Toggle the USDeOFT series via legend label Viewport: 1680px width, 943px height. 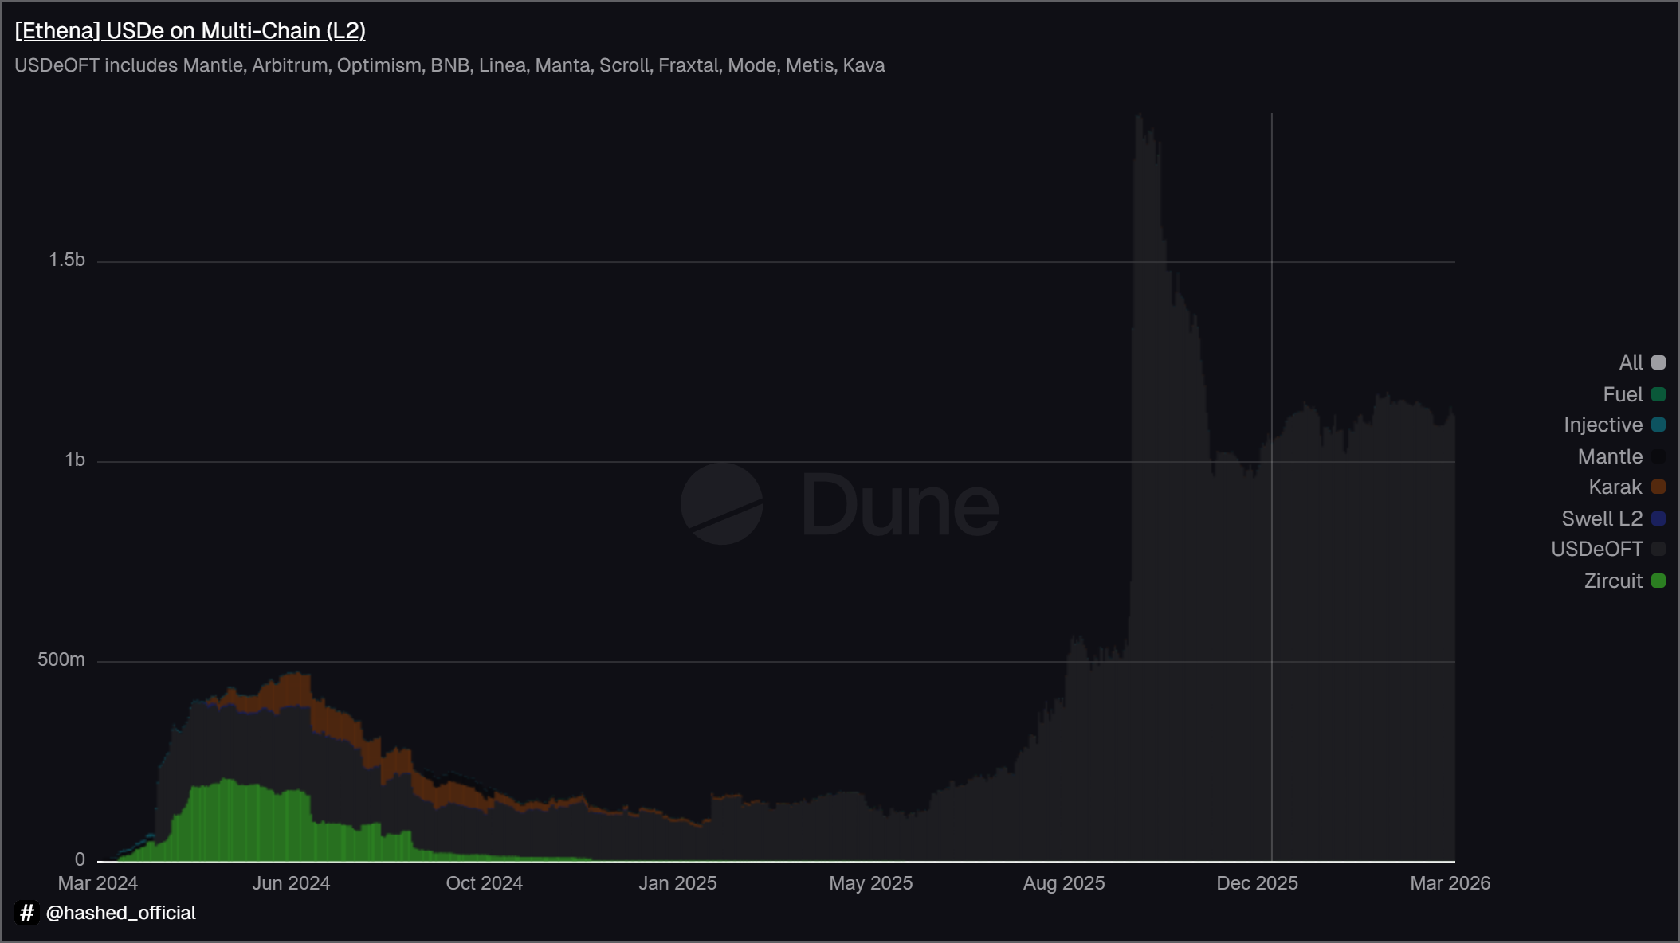pyautogui.click(x=1596, y=550)
